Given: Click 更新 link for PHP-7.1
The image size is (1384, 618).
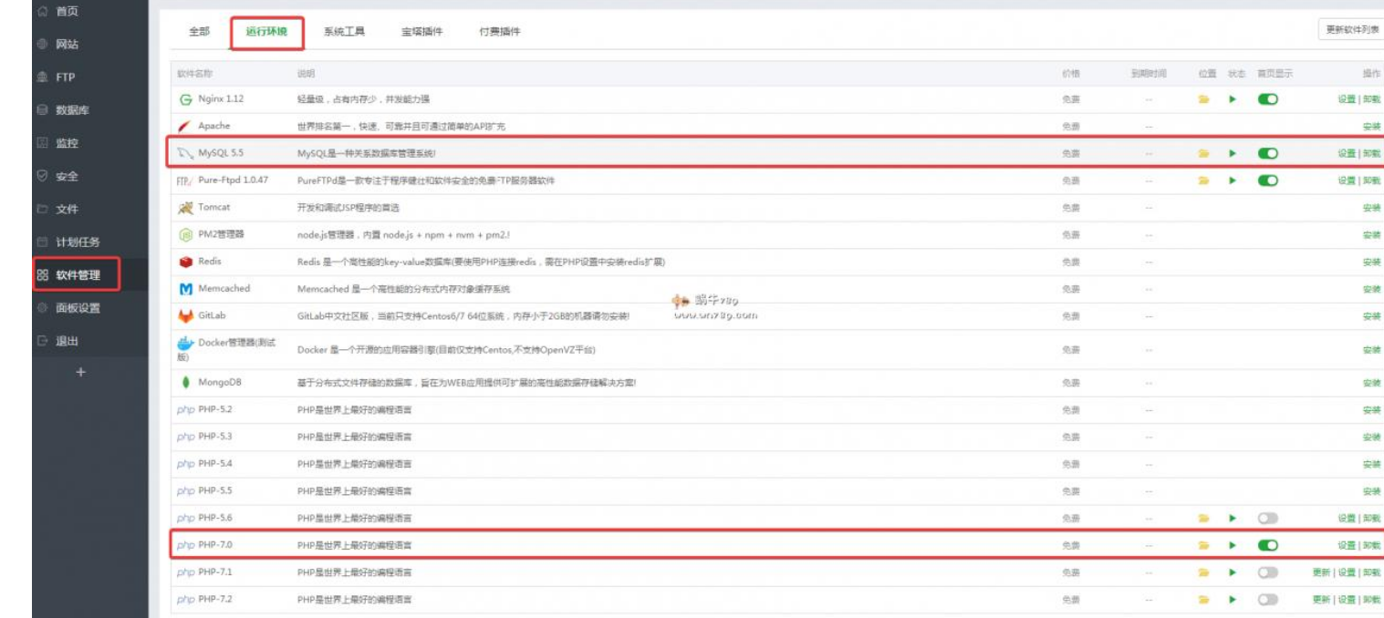Looking at the screenshot, I should (x=1321, y=573).
